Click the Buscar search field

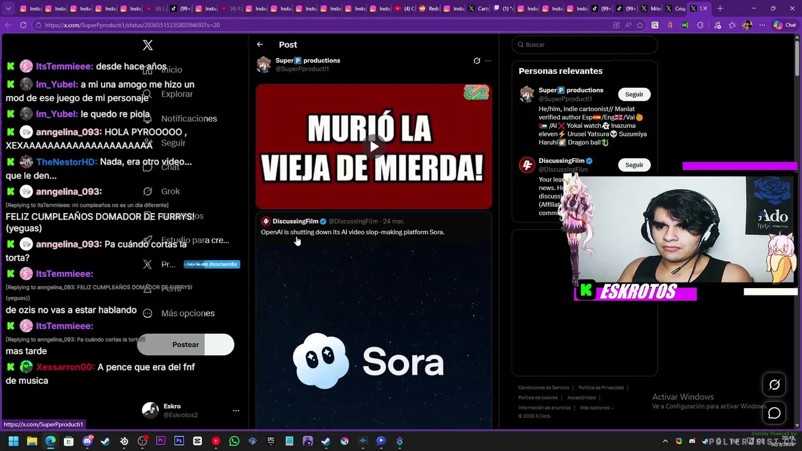585,44
